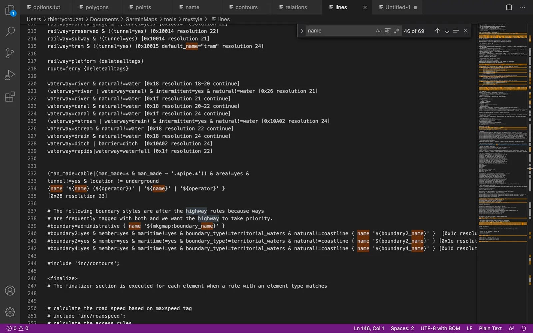Close the lines tab
Viewport: 533px width, 333px height.
point(365,7)
